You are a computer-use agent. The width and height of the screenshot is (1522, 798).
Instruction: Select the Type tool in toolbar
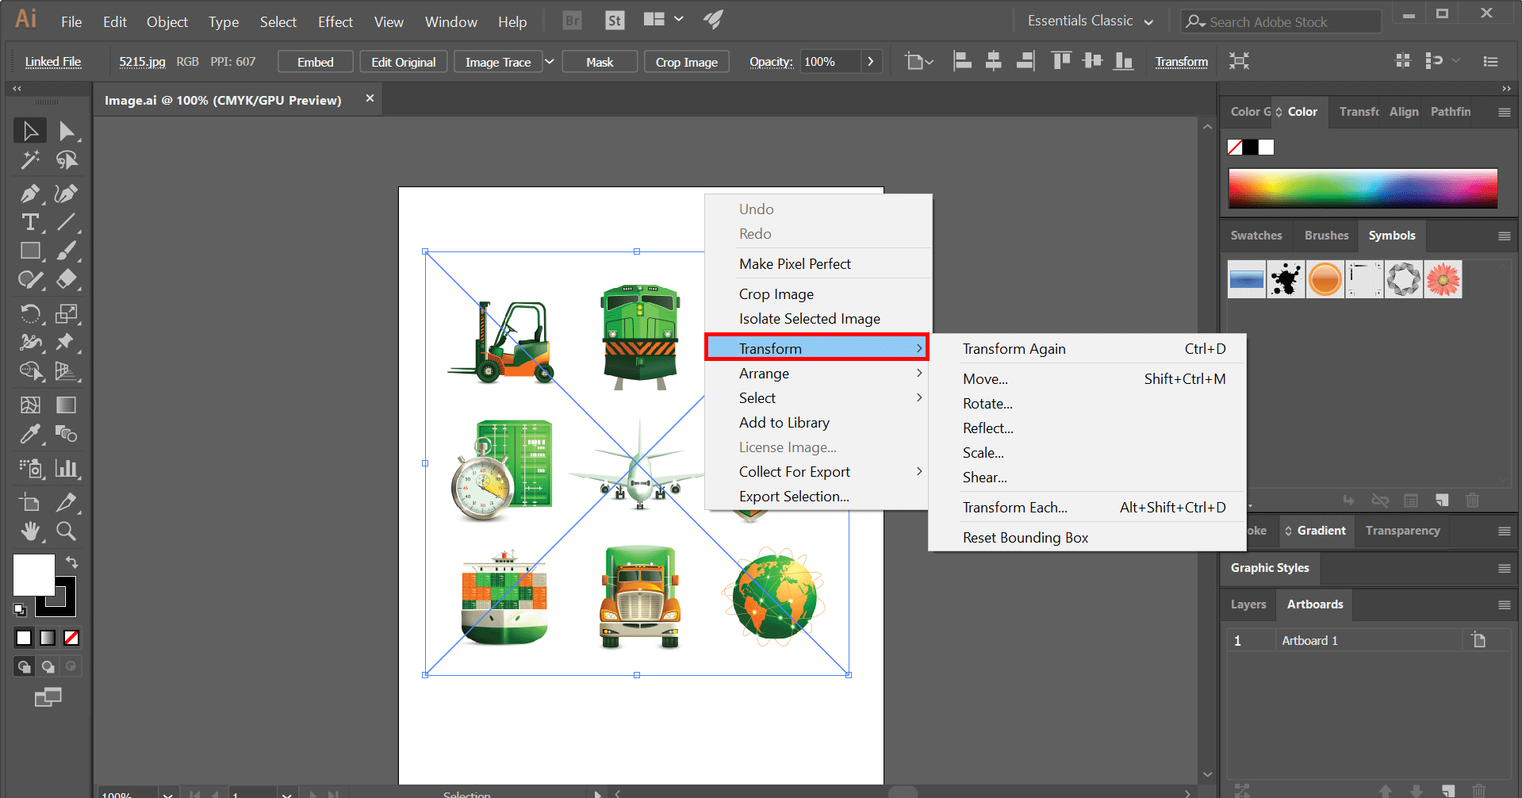(30, 223)
